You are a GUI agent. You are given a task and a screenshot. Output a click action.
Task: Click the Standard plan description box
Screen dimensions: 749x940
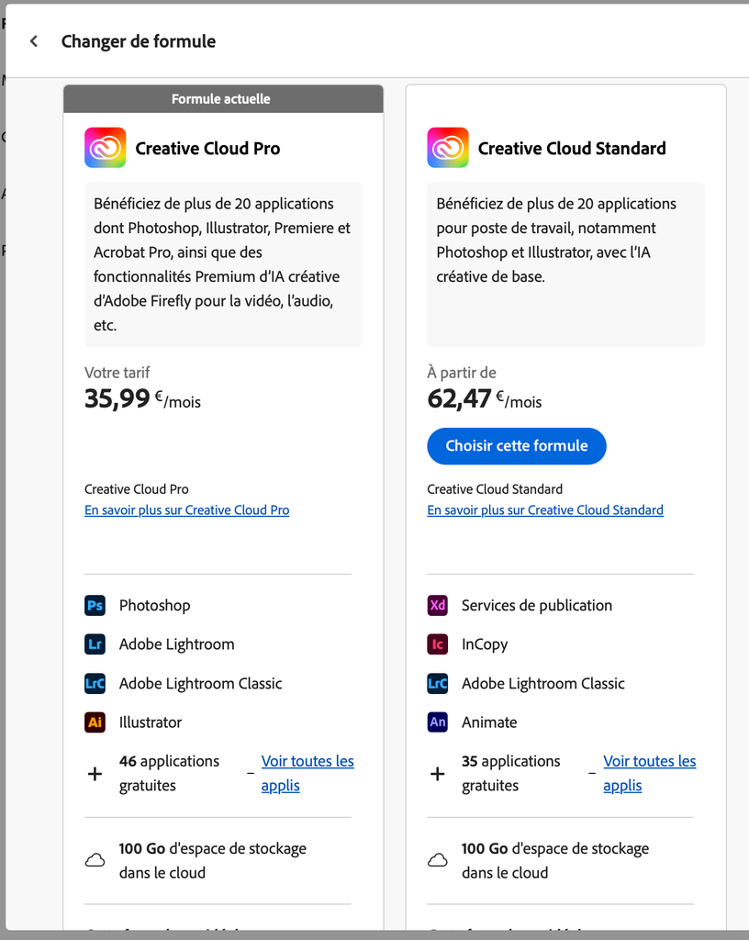click(565, 264)
